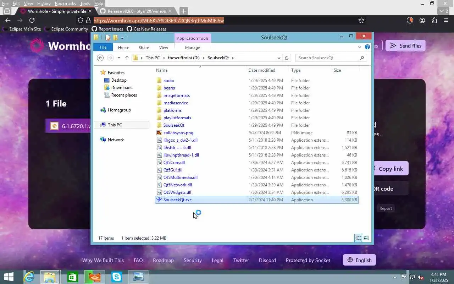The height and width of the screenshot is (284, 454).
Task: Click the Properties quick access toolbar icon
Action: tap(108, 38)
